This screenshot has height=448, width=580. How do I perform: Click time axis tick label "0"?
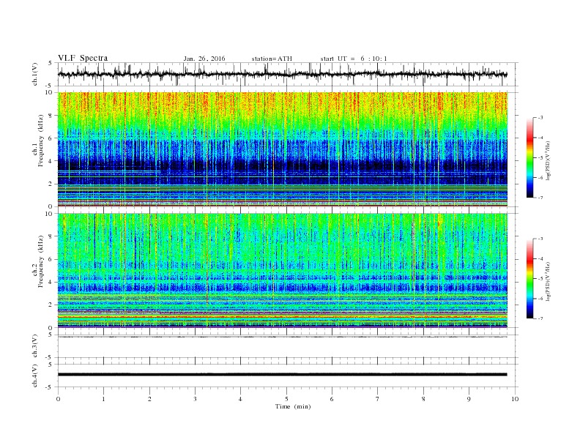pyautogui.click(x=58, y=399)
